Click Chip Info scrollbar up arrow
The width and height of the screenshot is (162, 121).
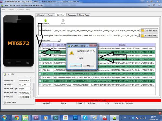33,79
